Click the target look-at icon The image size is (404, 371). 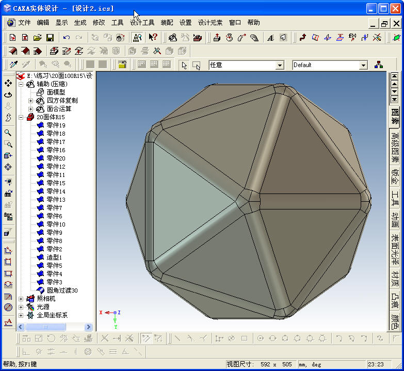[x=8, y=167]
